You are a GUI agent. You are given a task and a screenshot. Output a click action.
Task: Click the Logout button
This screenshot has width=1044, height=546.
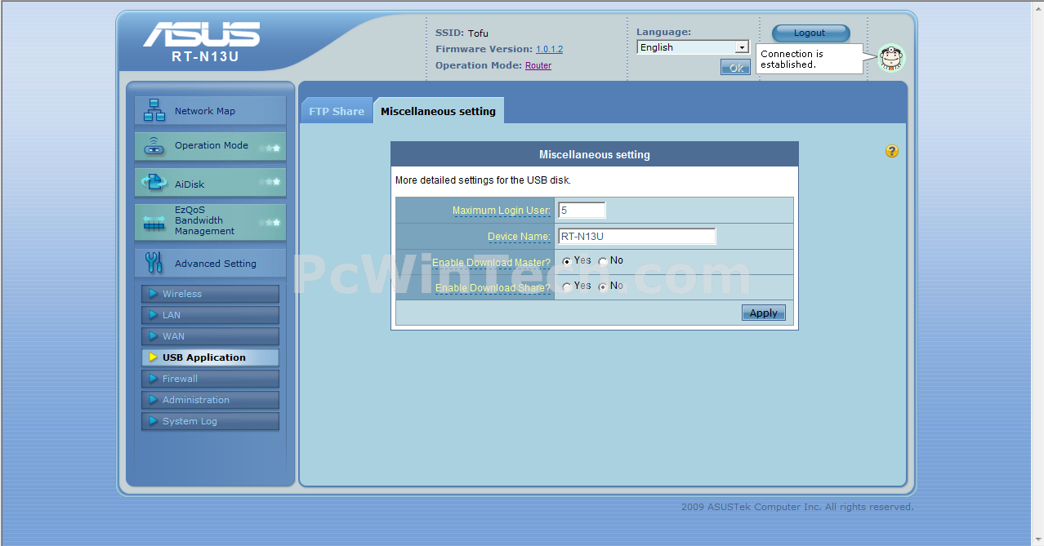coord(810,33)
